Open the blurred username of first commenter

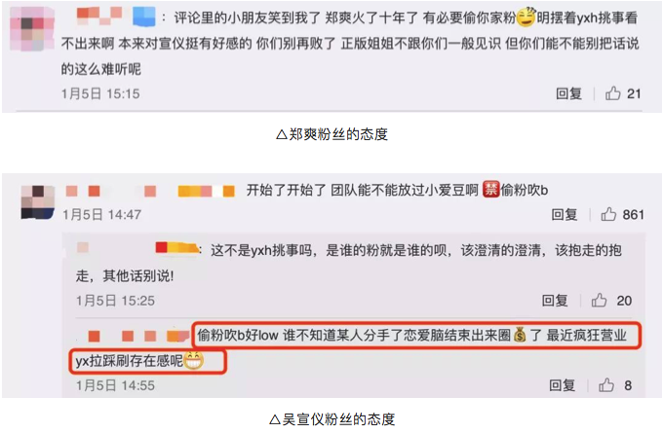coord(115,17)
